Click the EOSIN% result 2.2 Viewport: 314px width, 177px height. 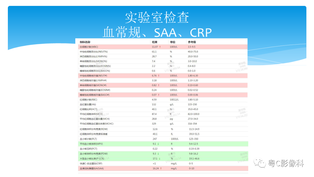click(154, 66)
